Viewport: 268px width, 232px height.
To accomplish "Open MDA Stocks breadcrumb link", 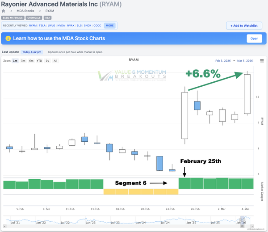I will click(x=25, y=11).
